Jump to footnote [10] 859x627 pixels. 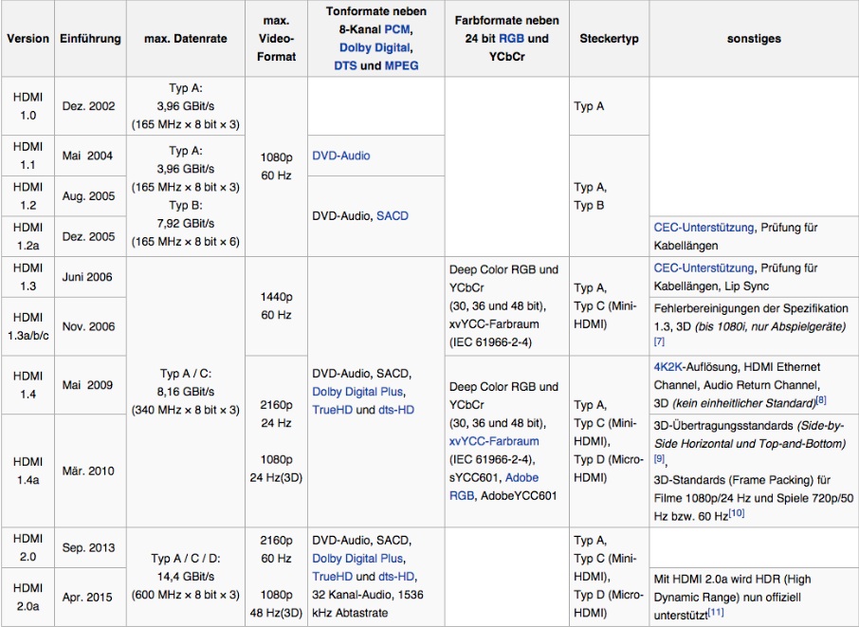click(x=737, y=513)
